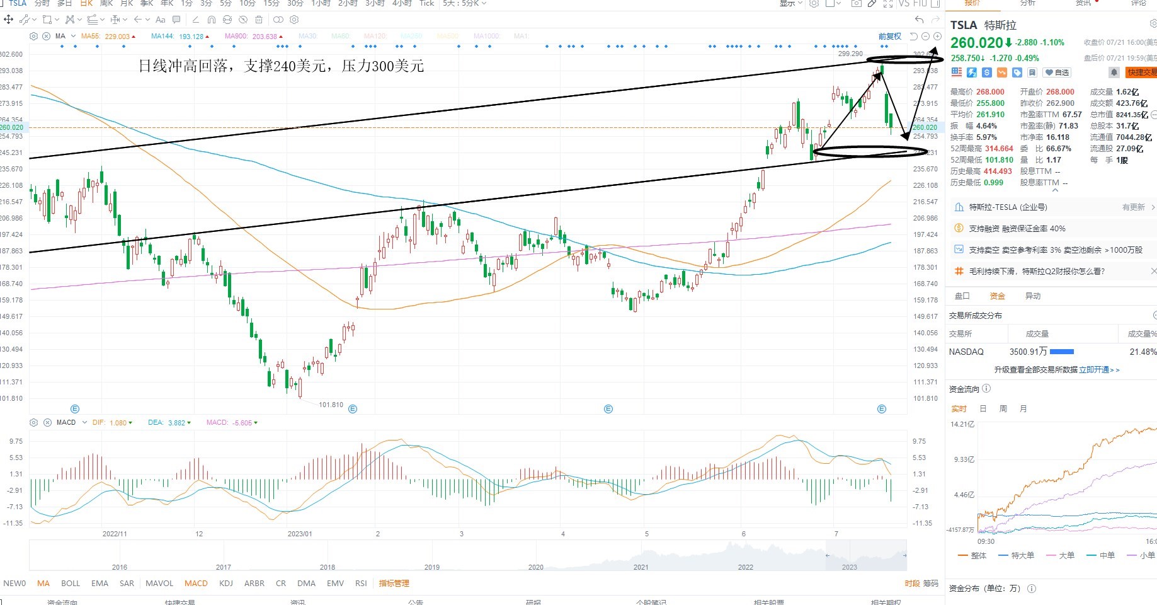Screen dimensions: 1157x605
Task: Toggle the BOLL indicator
Action: click(x=71, y=584)
